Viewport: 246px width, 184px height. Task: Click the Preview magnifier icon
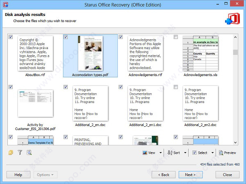click(221, 153)
